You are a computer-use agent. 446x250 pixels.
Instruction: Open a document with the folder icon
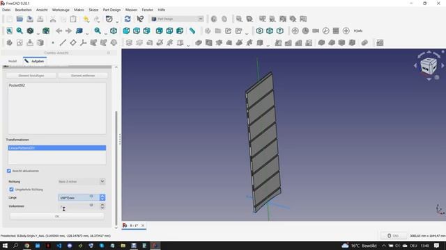click(x=20, y=19)
